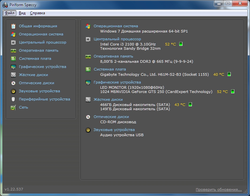Click the optical disc icon in summary panel

click(x=88, y=117)
